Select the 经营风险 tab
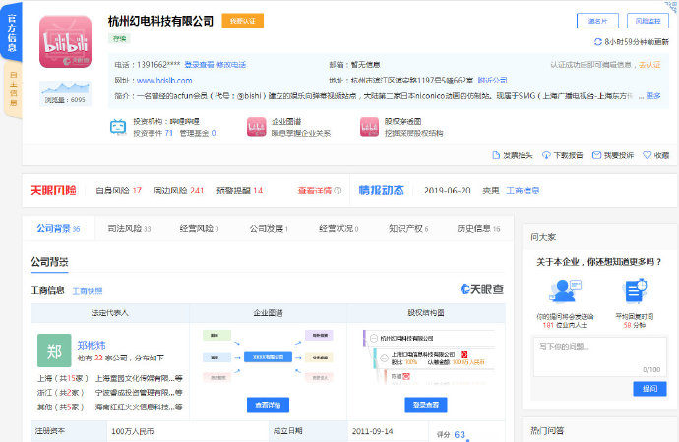 tap(199, 229)
